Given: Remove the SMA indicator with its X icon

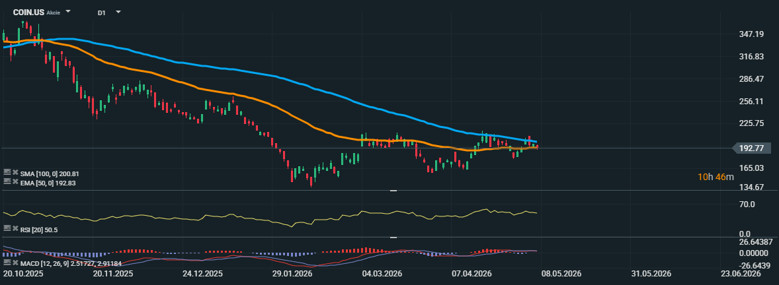Looking at the screenshot, I should pos(15,173).
